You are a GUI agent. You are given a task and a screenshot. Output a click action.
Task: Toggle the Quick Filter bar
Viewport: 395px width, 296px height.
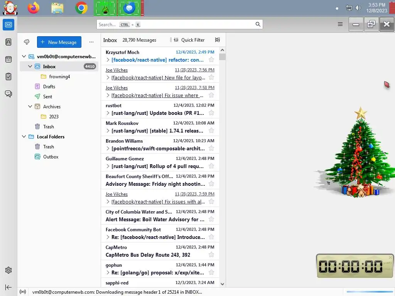tap(189, 40)
